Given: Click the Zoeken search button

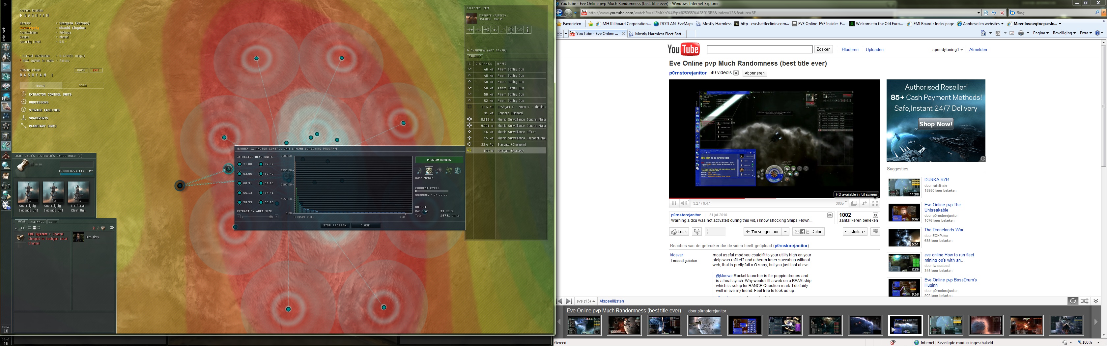Looking at the screenshot, I should click(x=823, y=49).
